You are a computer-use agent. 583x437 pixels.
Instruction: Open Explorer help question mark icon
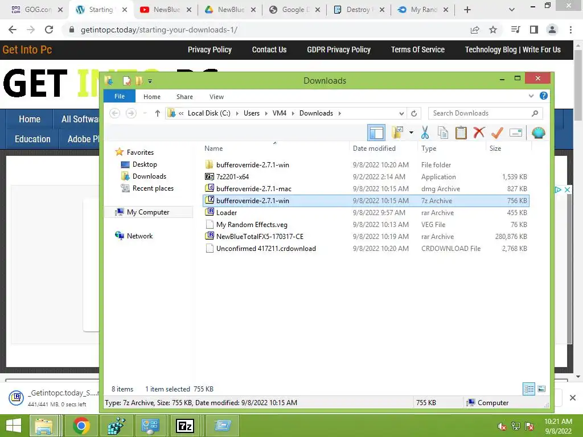tap(543, 96)
